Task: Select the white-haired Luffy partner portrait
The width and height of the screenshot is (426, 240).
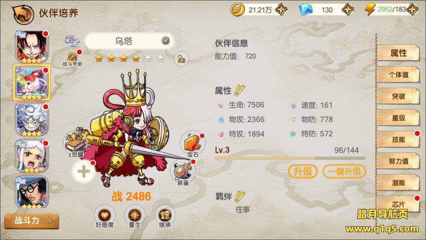Action: pyautogui.click(x=32, y=119)
